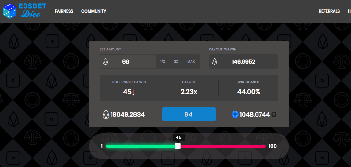The width and height of the screenshot is (351, 167).
Task: Click the red portion of the slider
Action: pos(223,146)
